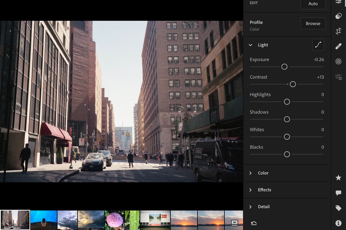Click the star ratings icon
This screenshot has height=230, width=346.
pos(339,178)
